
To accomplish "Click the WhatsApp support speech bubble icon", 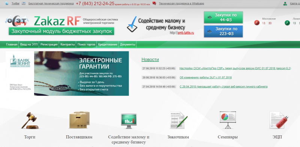I will click(x=154, y=3).
